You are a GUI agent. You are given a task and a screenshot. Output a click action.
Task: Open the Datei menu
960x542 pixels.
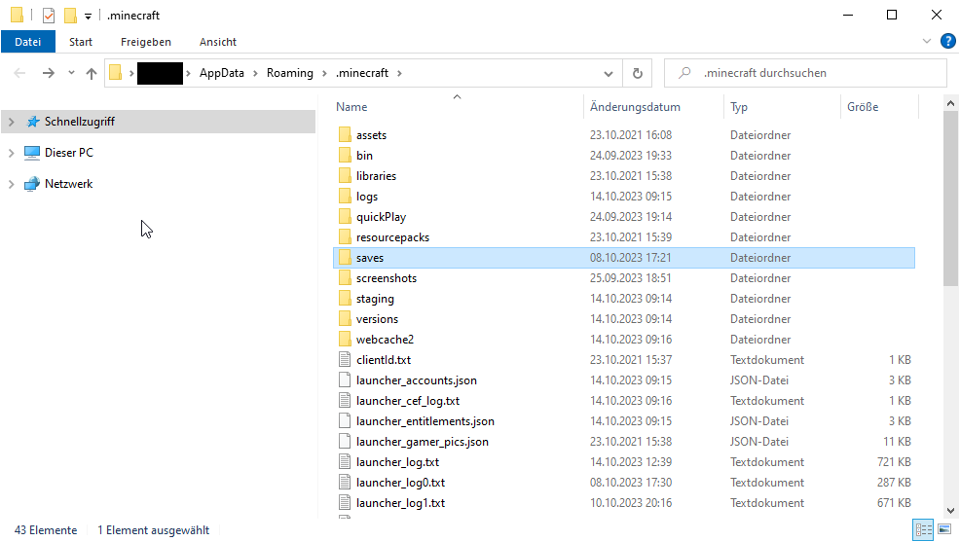[x=28, y=42]
